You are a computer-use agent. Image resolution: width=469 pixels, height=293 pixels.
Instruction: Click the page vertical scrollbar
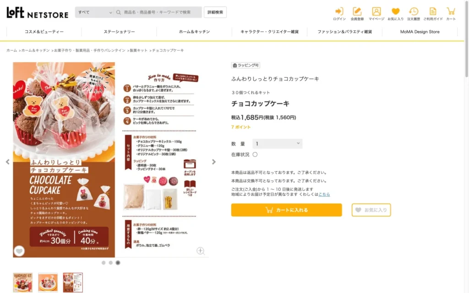(x=467, y=39)
